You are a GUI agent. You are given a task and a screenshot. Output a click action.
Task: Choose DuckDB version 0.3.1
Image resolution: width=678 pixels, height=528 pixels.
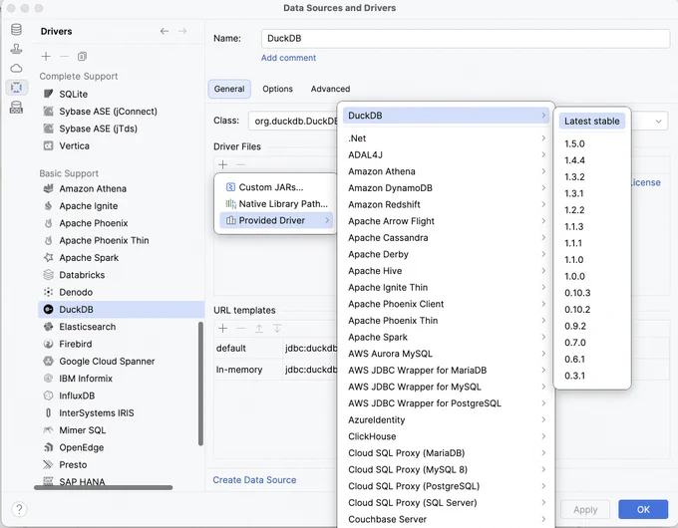coord(591,376)
